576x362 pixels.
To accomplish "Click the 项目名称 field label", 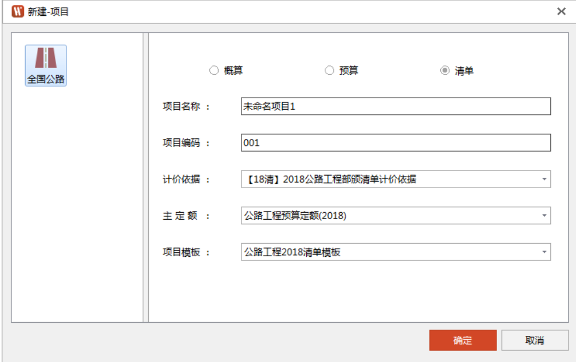I will point(181,106).
